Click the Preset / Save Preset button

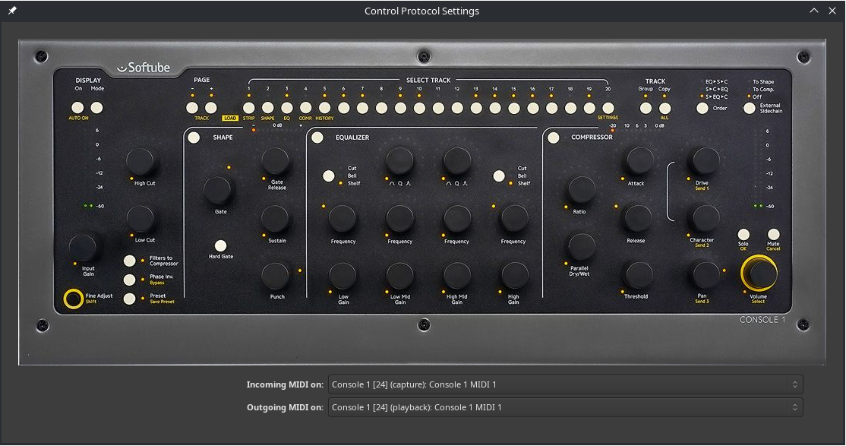pos(130,299)
